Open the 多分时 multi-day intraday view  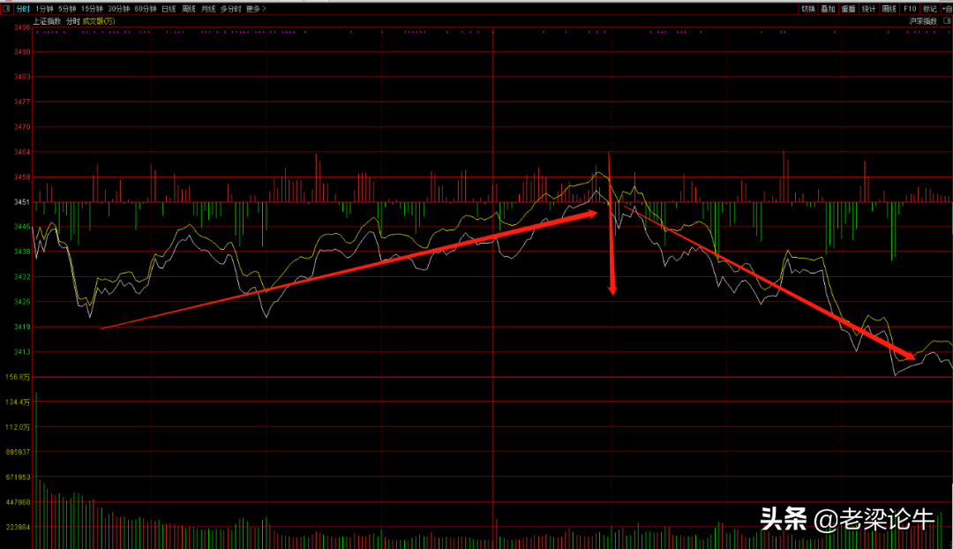point(230,9)
